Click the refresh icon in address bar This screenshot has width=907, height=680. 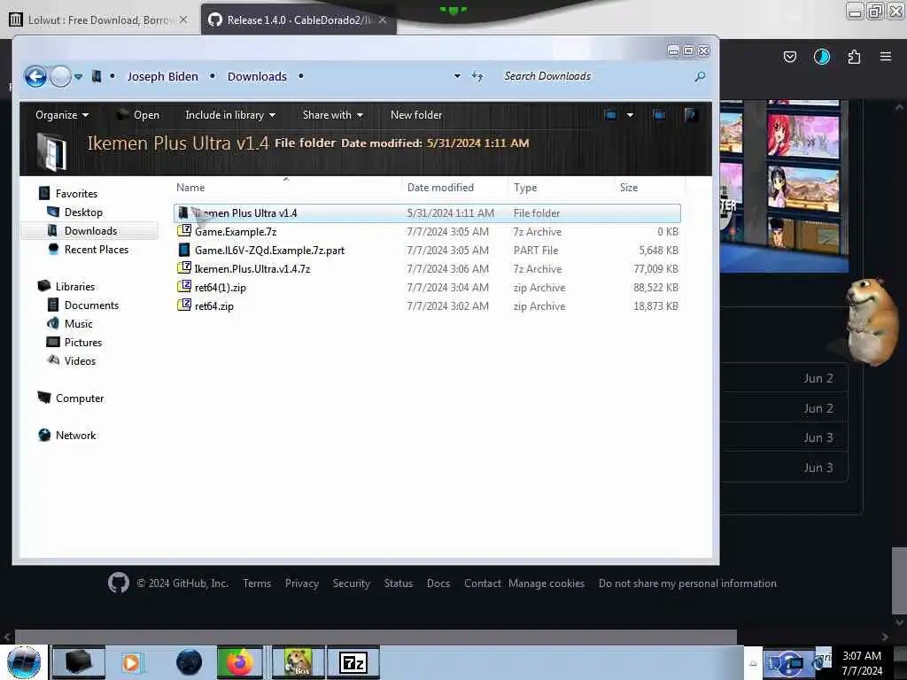[x=477, y=76]
